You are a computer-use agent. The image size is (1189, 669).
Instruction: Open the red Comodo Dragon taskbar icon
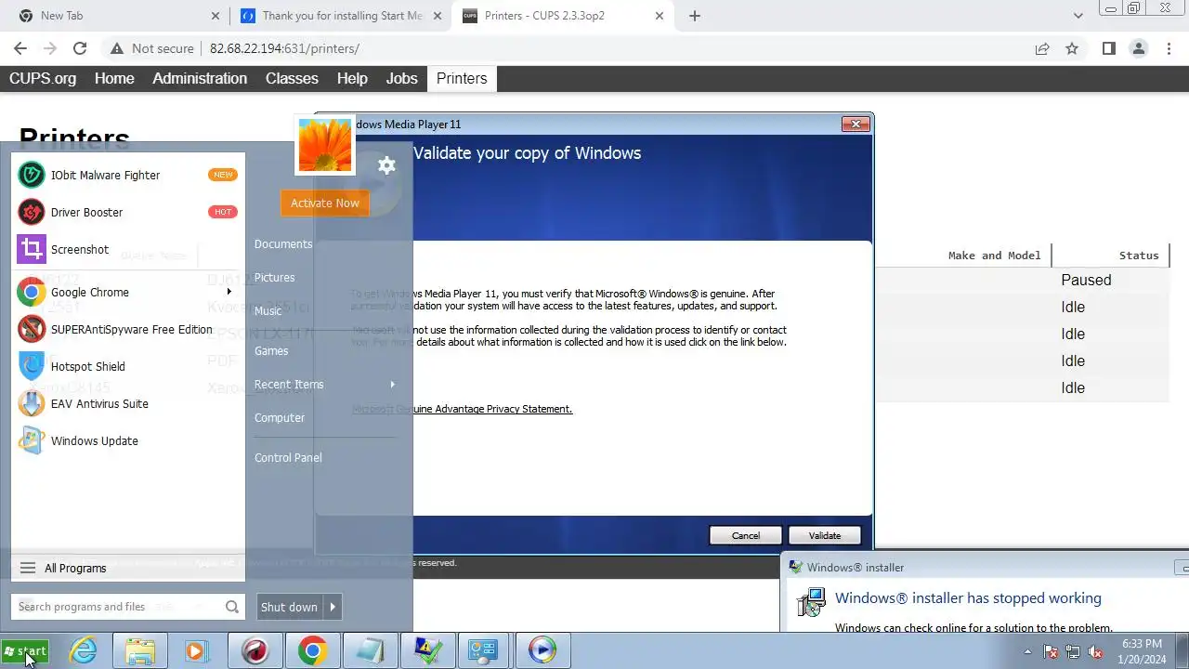pyautogui.click(x=255, y=651)
